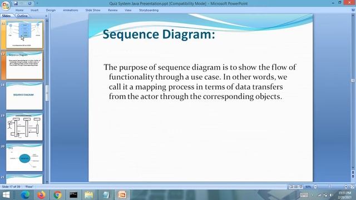The image size is (356, 200).
Task: Select the Slides pane tab
Action: click(x=6, y=16)
